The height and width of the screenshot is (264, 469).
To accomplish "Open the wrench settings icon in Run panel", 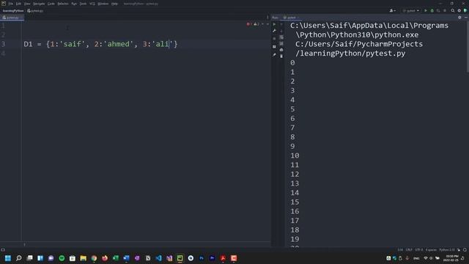I will tap(274, 31).
